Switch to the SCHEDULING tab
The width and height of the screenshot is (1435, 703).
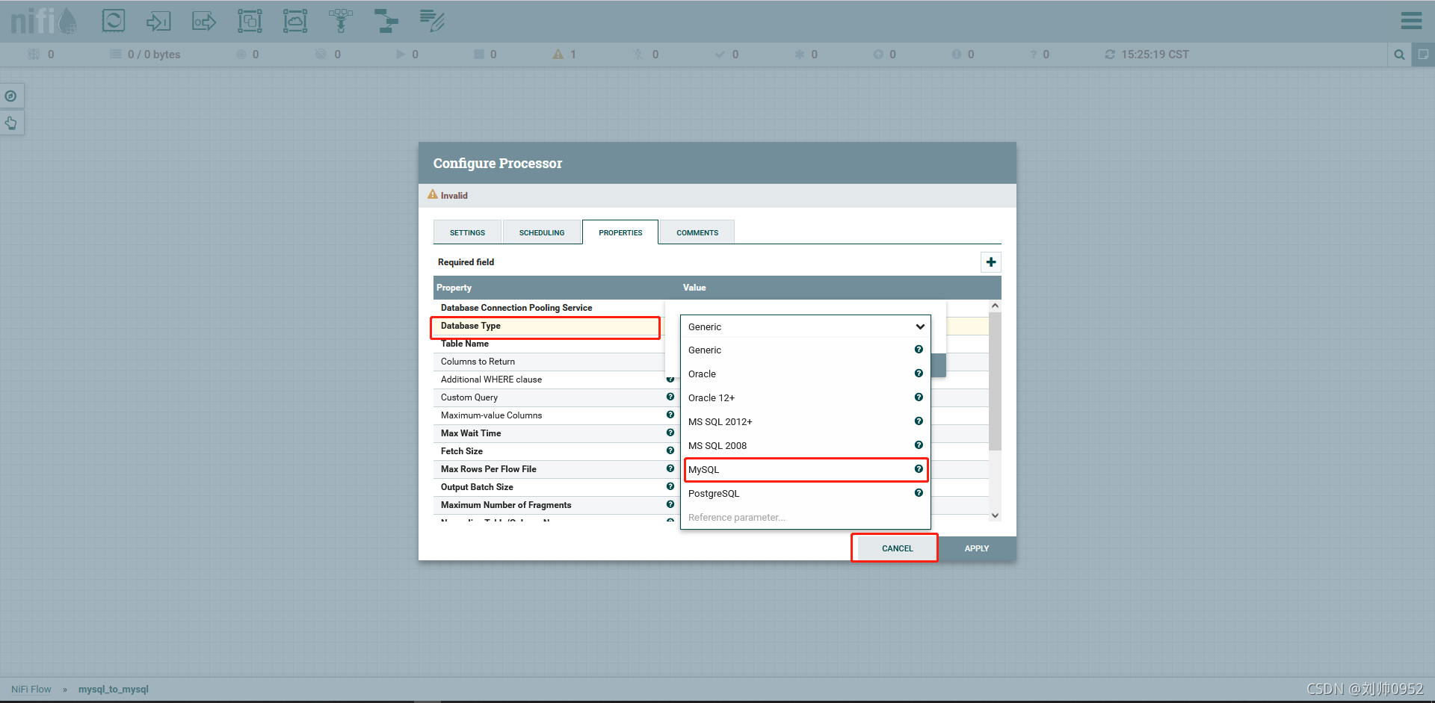coord(542,232)
